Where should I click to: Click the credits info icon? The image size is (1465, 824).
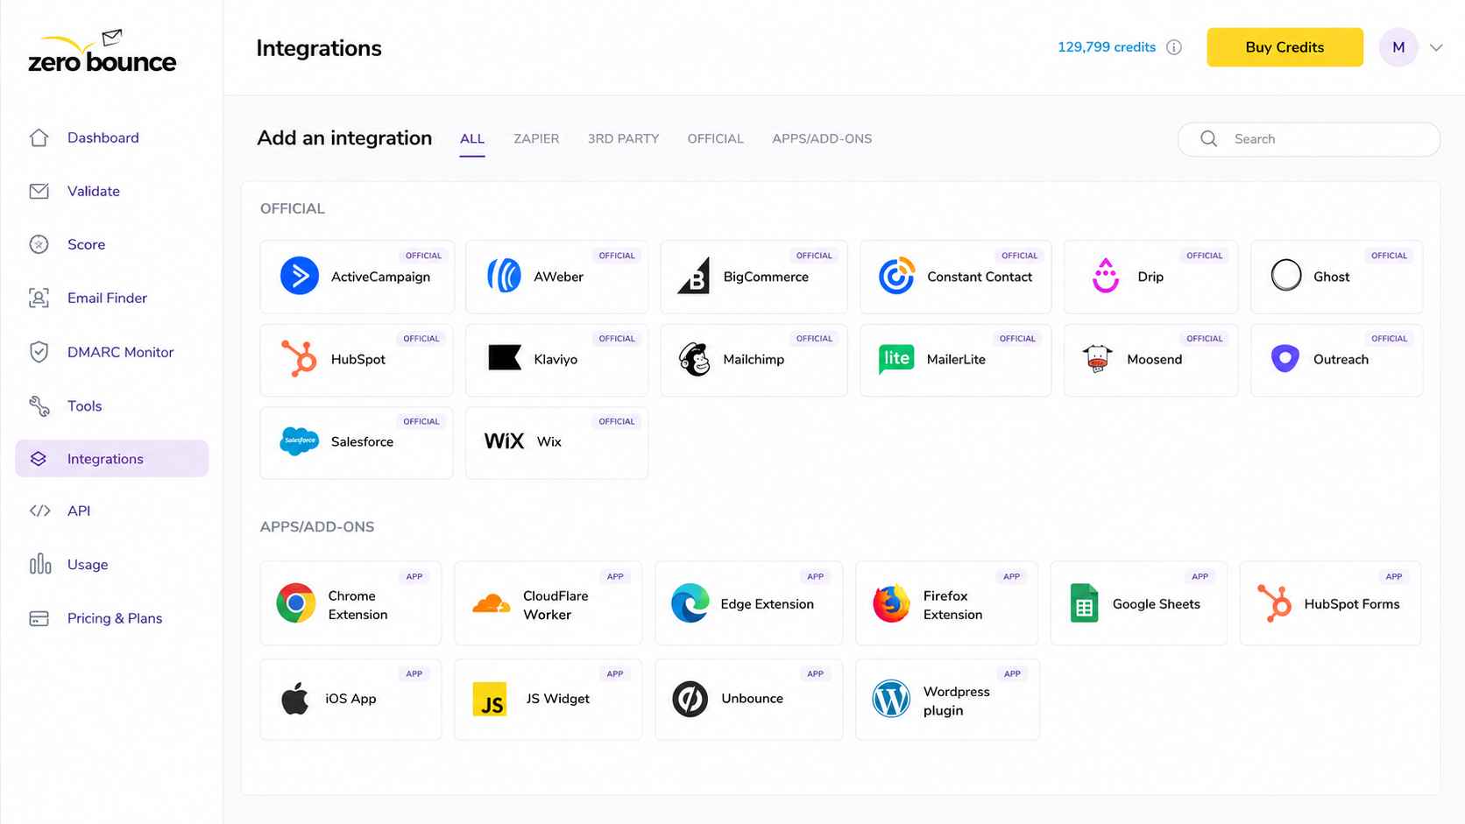1174,47
